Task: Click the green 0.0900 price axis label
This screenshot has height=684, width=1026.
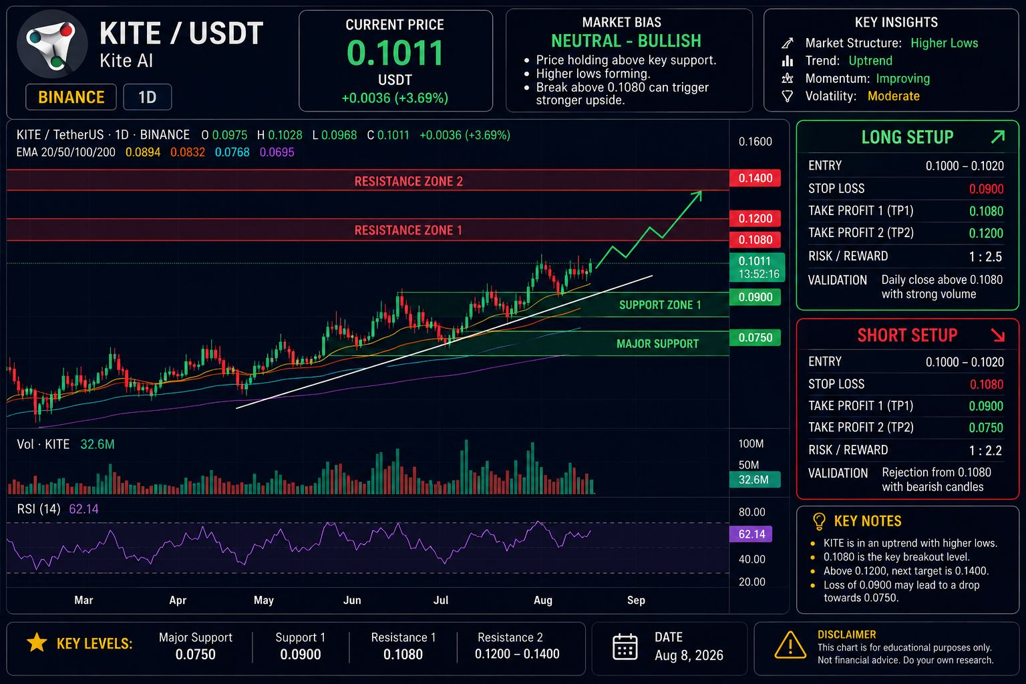Action: coord(755,297)
